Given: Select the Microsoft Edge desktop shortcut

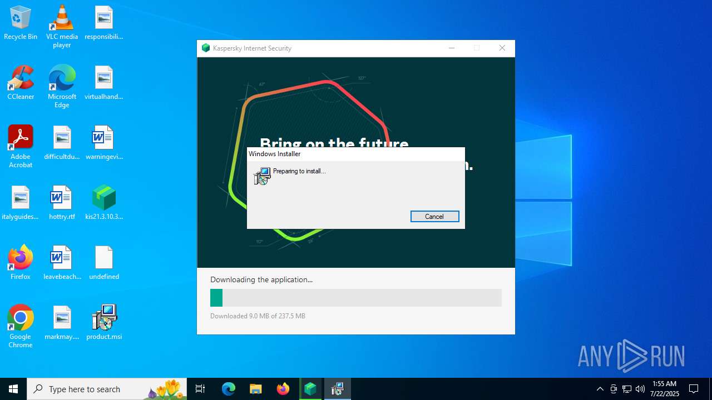Looking at the screenshot, I should click(62, 87).
